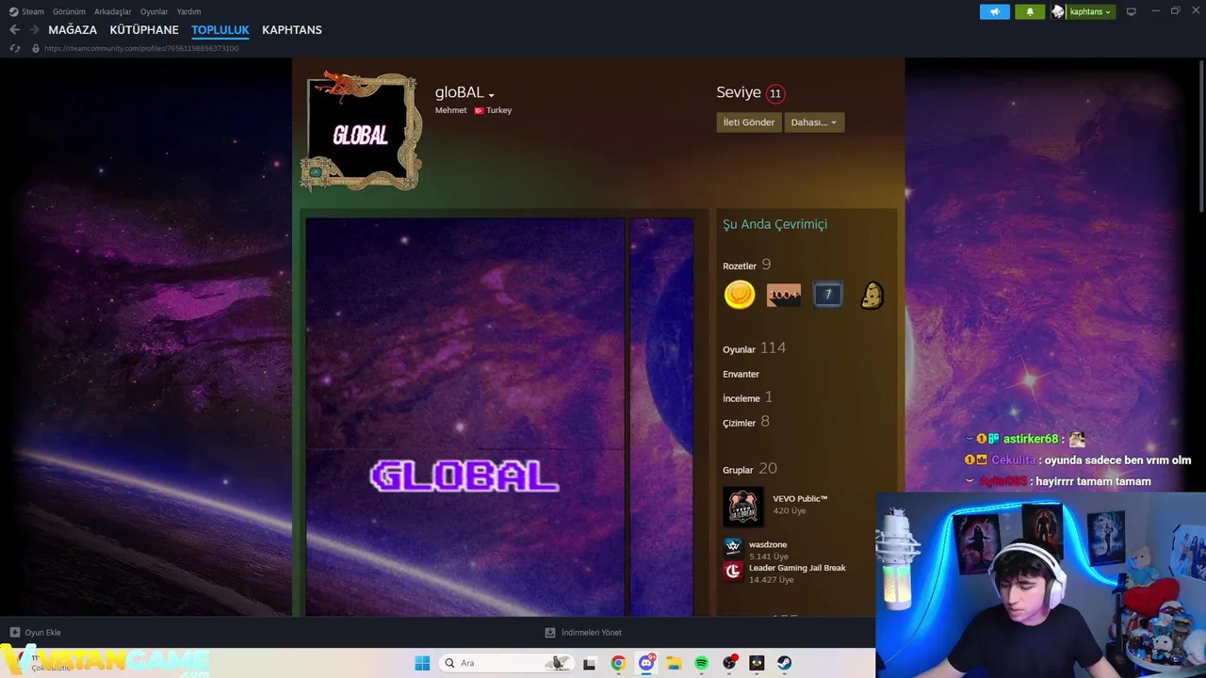This screenshot has width=1206, height=678.
Task: Switch to Big Picture mode icon
Action: pyautogui.click(x=1132, y=11)
